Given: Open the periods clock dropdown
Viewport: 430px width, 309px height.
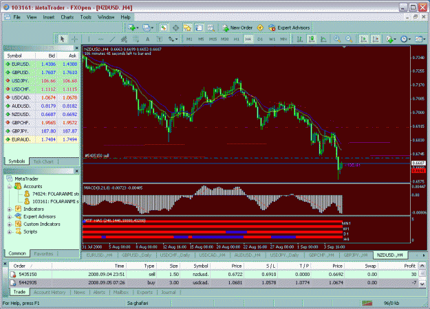Looking at the screenshot, I should coord(405,39).
